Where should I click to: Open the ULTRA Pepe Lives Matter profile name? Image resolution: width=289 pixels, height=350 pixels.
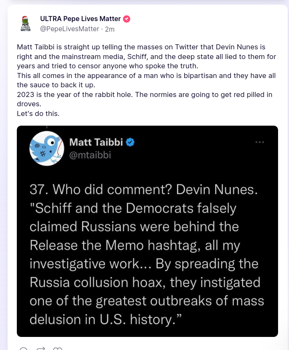point(80,19)
